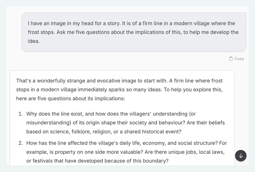Click the number marker of list item 1
This screenshot has height=172, width=255.
point(21,114)
